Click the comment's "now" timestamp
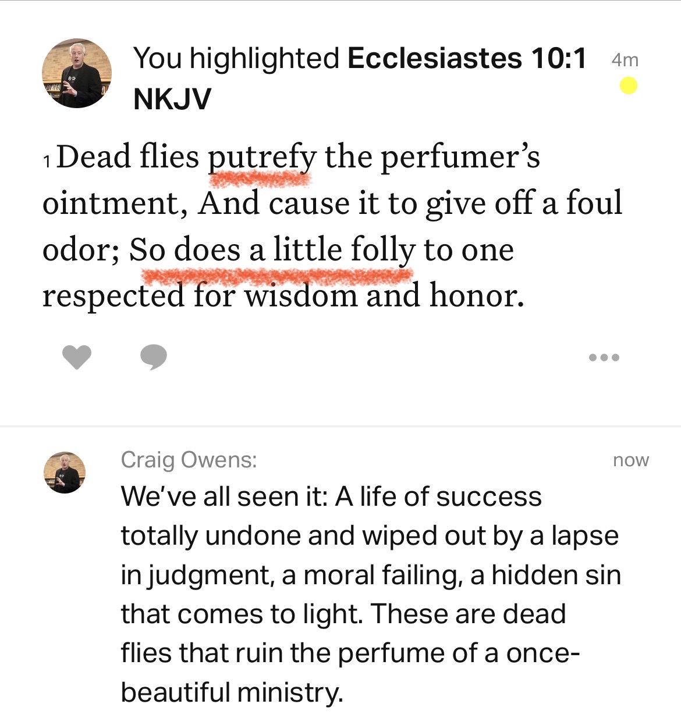The height and width of the screenshot is (722, 681). coord(630,460)
